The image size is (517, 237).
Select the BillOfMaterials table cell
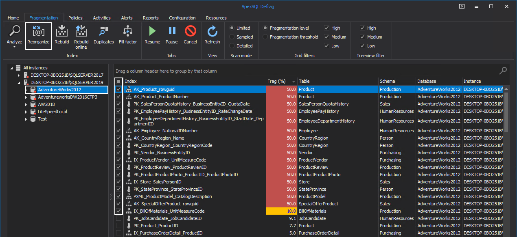[x=338, y=211]
